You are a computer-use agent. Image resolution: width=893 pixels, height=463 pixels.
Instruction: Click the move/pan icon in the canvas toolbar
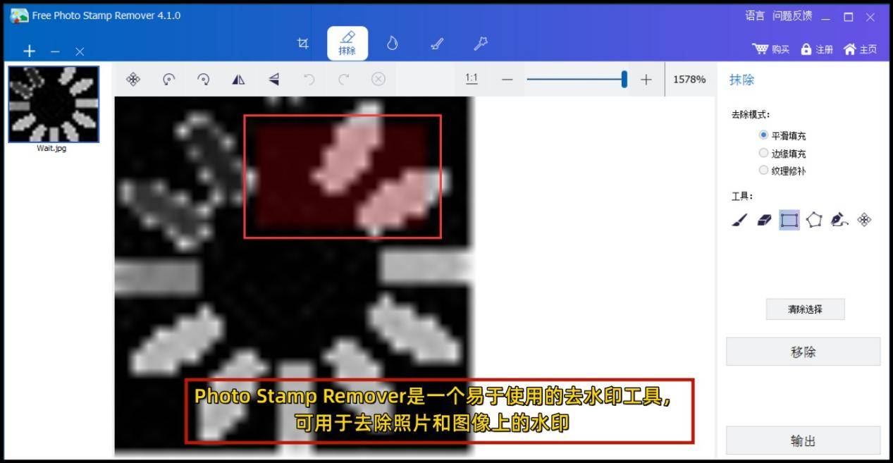(x=133, y=79)
